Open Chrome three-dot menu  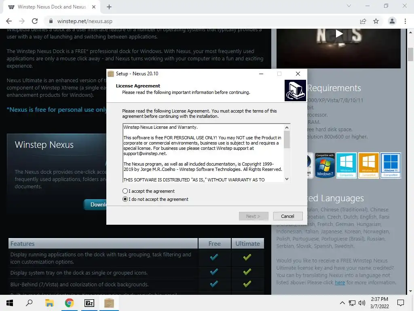pos(405,21)
